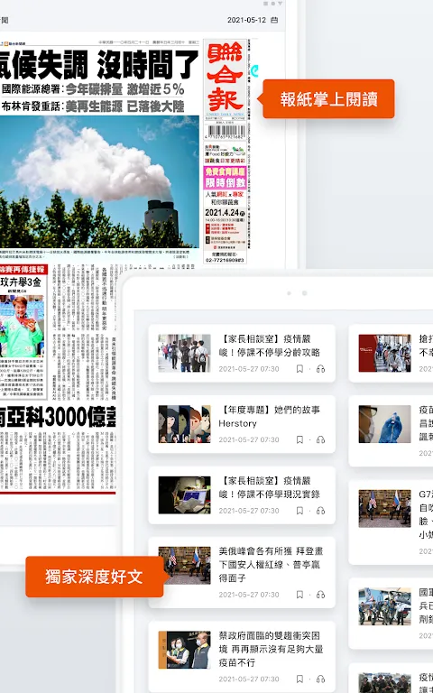433x693 pixels.
Task: Listen to the 停課不停學分齡攻略 article audio
Action: pos(321,368)
